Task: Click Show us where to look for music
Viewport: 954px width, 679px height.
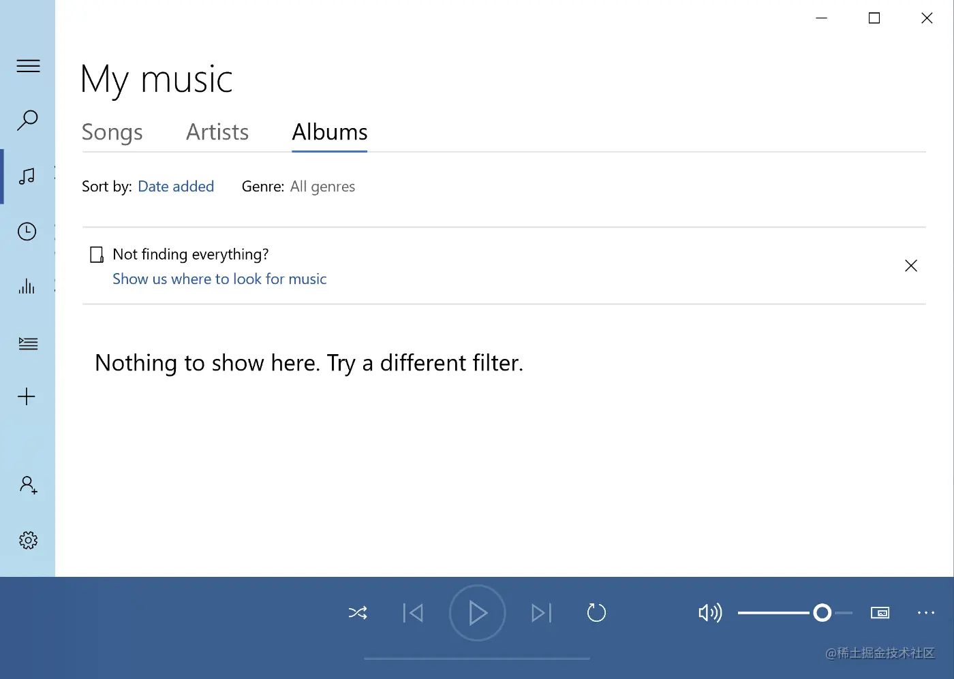Action: coord(219,279)
